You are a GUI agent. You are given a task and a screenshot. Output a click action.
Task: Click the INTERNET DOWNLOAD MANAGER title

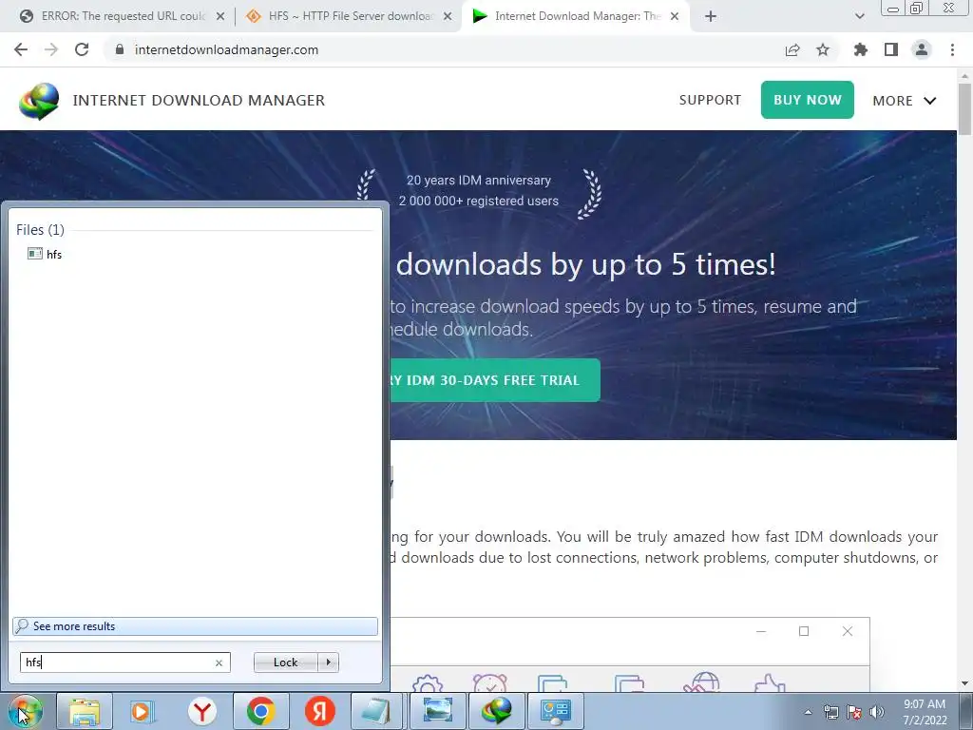click(x=199, y=101)
